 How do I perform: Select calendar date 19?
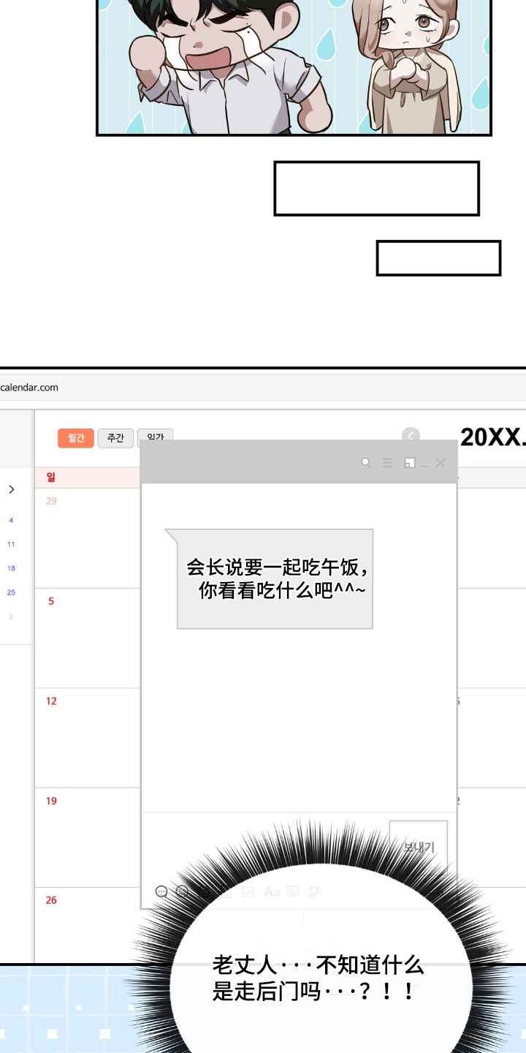(x=51, y=801)
